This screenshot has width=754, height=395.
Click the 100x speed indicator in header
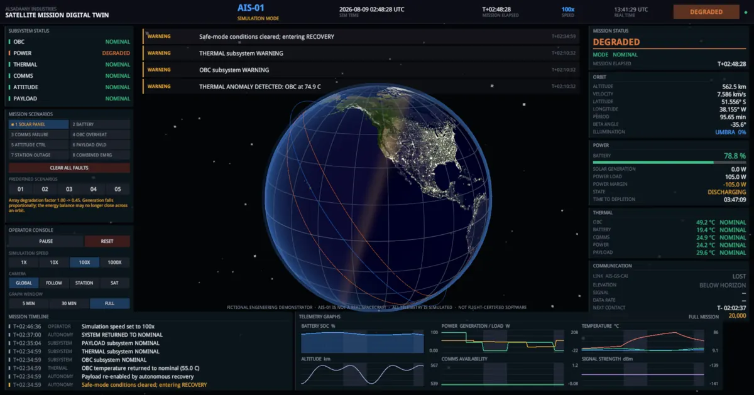[x=568, y=9]
